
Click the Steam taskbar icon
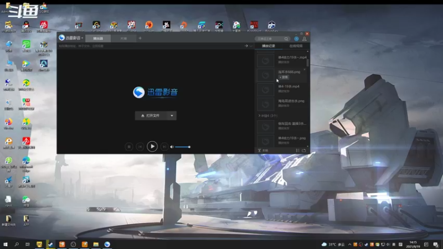[x=50, y=244]
